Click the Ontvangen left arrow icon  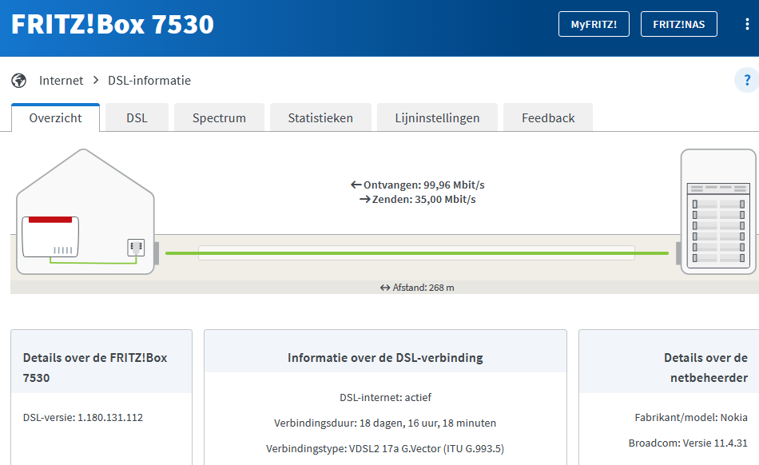coord(356,185)
